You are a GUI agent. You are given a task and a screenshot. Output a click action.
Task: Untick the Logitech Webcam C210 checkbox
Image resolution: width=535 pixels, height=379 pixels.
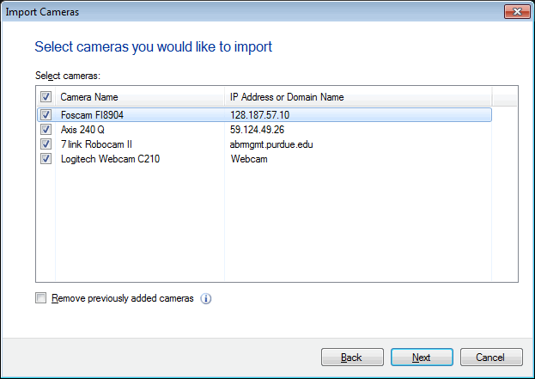tap(46, 158)
